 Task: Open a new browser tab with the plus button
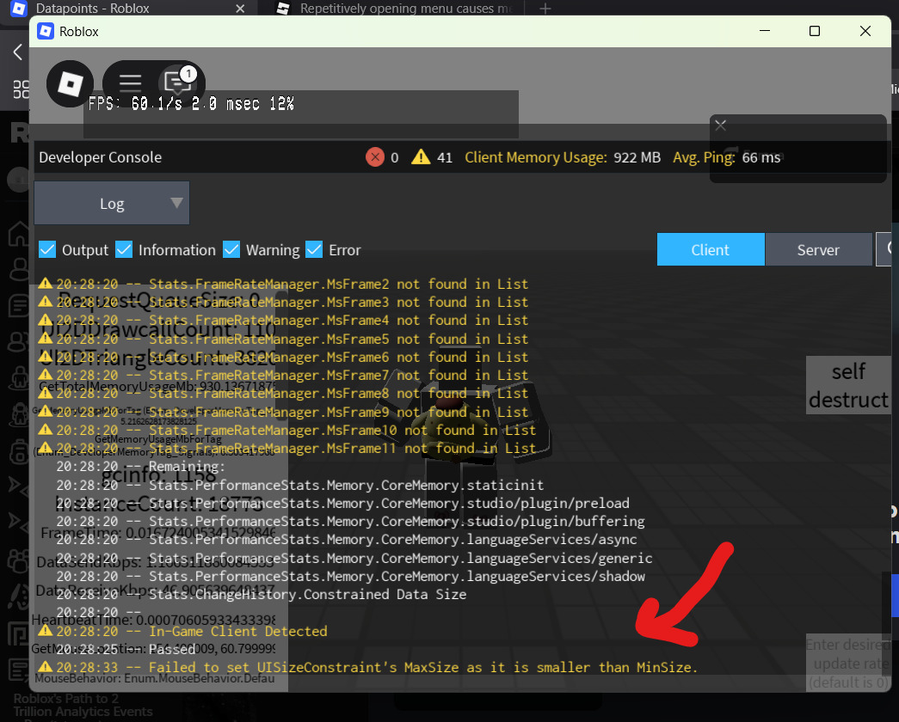click(545, 9)
